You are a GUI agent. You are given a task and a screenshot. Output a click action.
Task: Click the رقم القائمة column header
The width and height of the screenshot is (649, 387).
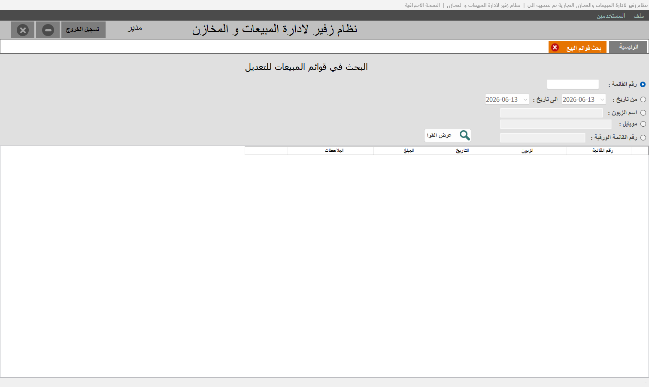(599, 151)
